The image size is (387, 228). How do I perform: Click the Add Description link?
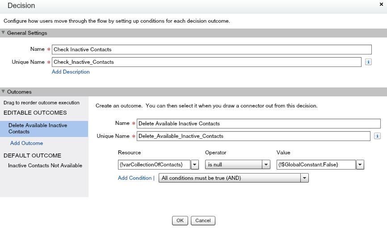coord(71,72)
